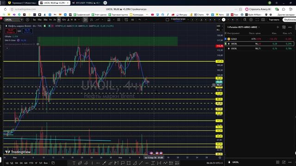The image size is (296, 166).
Task: Open the UKOIL details grid icon at panel bottom
Action: coord(277,162)
